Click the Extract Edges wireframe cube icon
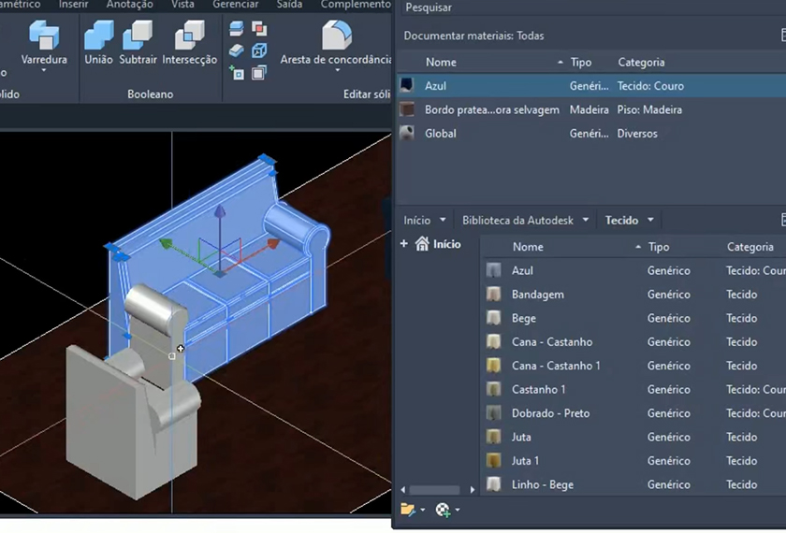The image size is (786, 533). [259, 50]
